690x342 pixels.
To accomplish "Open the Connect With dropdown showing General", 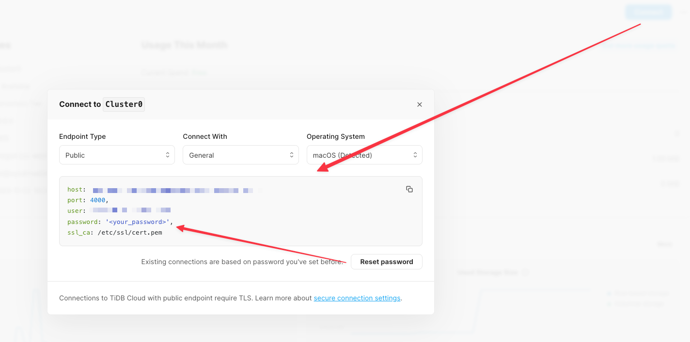I will pyautogui.click(x=241, y=155).
